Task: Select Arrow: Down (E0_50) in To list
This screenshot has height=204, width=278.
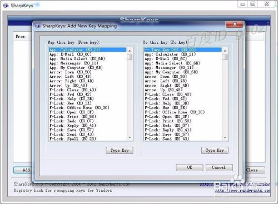Action: click(183, 77)
